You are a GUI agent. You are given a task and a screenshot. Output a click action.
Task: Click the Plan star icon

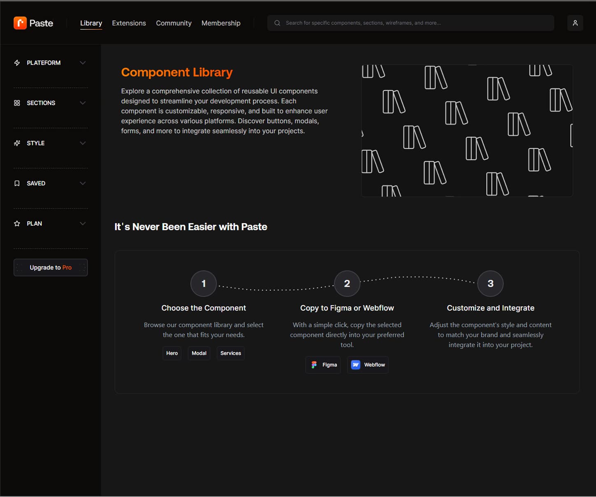pos(17,223)
